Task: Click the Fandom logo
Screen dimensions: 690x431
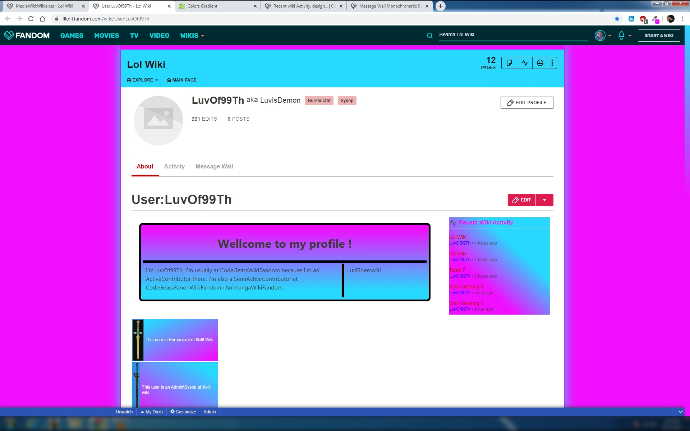Action: coord(27,35)
